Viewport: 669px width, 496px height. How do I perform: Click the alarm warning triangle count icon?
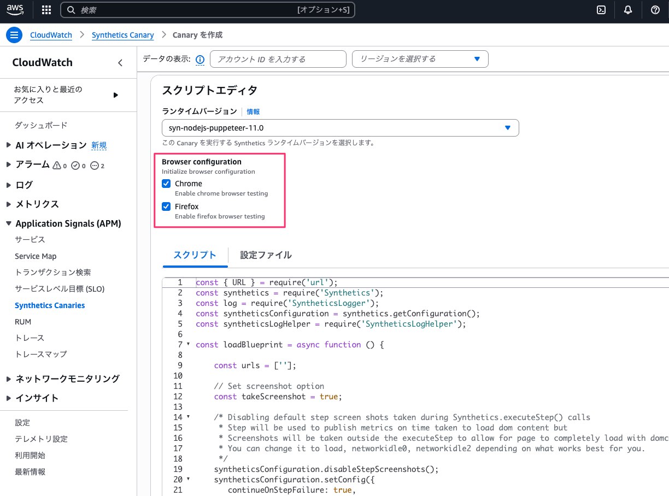tap(59, 166)
